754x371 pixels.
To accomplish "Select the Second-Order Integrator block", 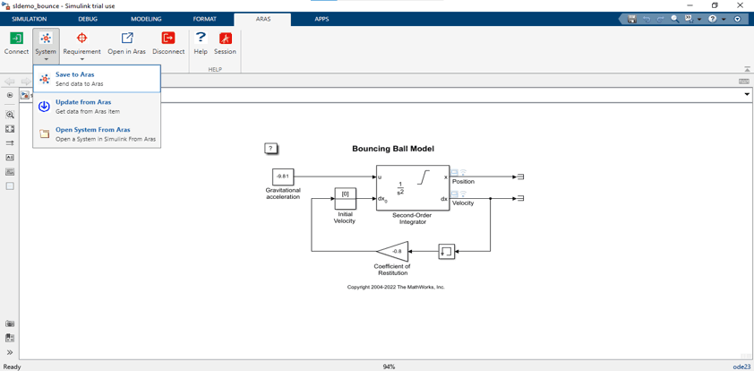I will (413, 187).
